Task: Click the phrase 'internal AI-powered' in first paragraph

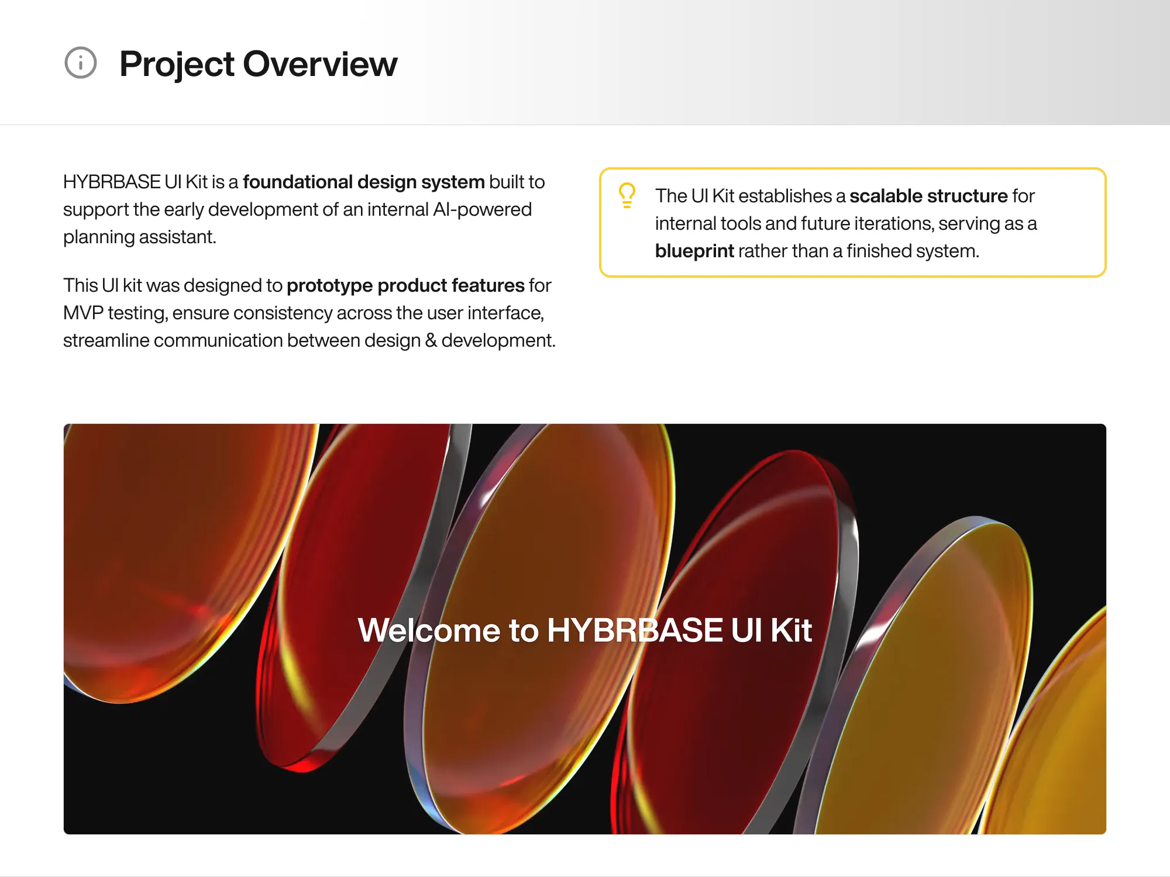Action: coord(449,209)
